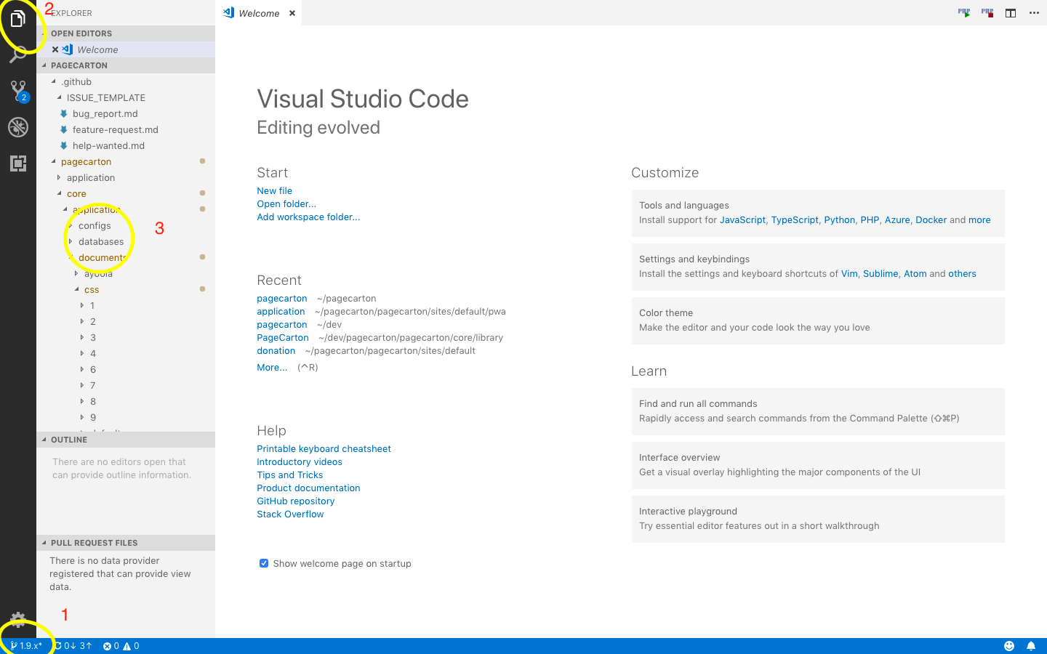Run the PHP server play icon
Screen dimensions: 1047x654
(964, 13)
